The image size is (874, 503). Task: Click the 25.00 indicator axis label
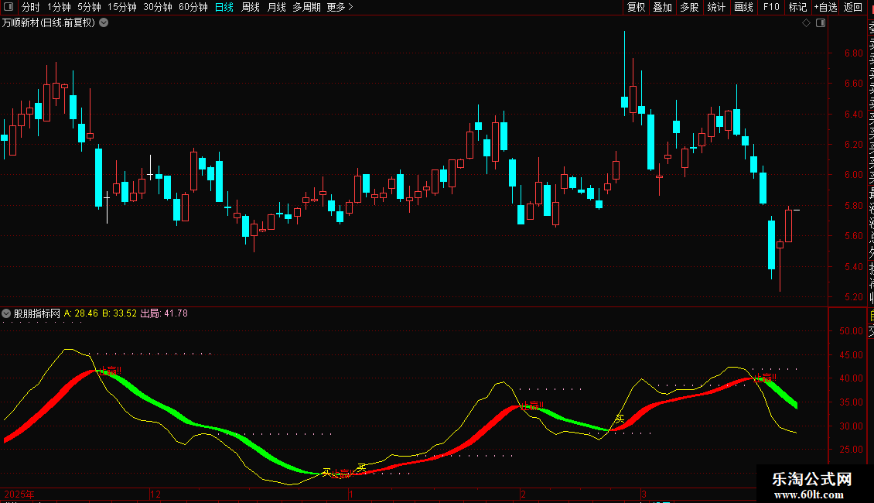[851, 450]
